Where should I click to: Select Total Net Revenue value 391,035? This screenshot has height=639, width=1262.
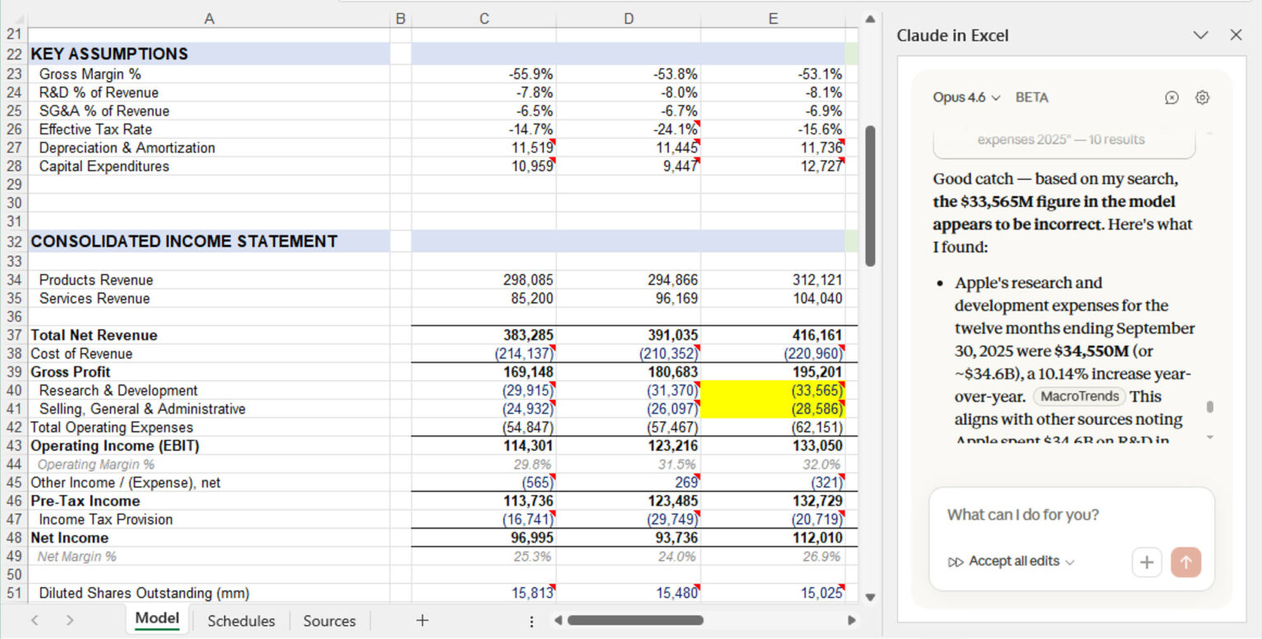[x=629, y=335]
